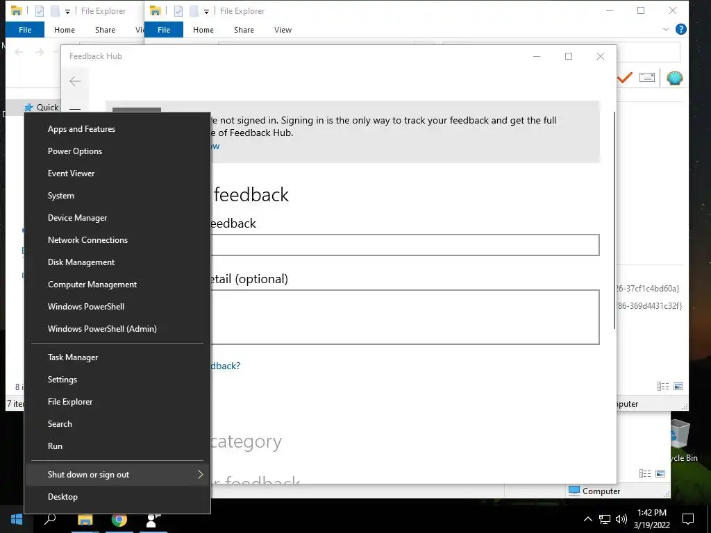Switch lower explorer window to large icons view

point(660,473)
